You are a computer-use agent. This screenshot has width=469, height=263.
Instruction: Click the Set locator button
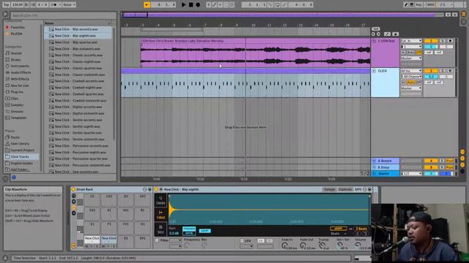tap(376, 29)
